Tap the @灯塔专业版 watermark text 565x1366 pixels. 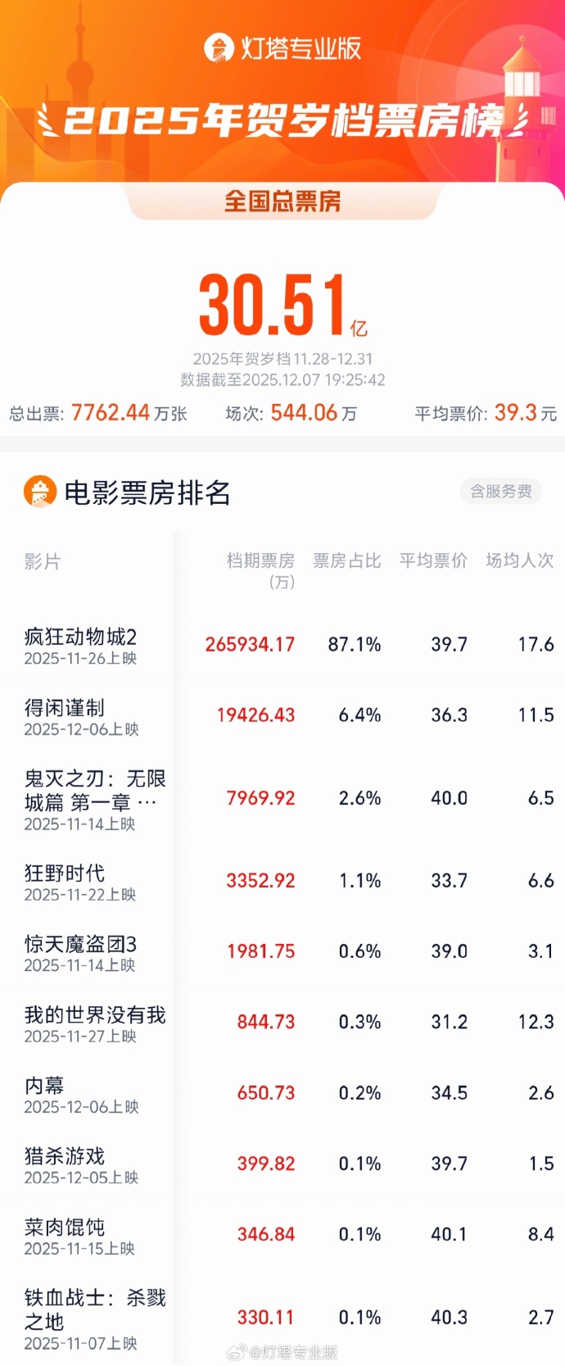293,1352
